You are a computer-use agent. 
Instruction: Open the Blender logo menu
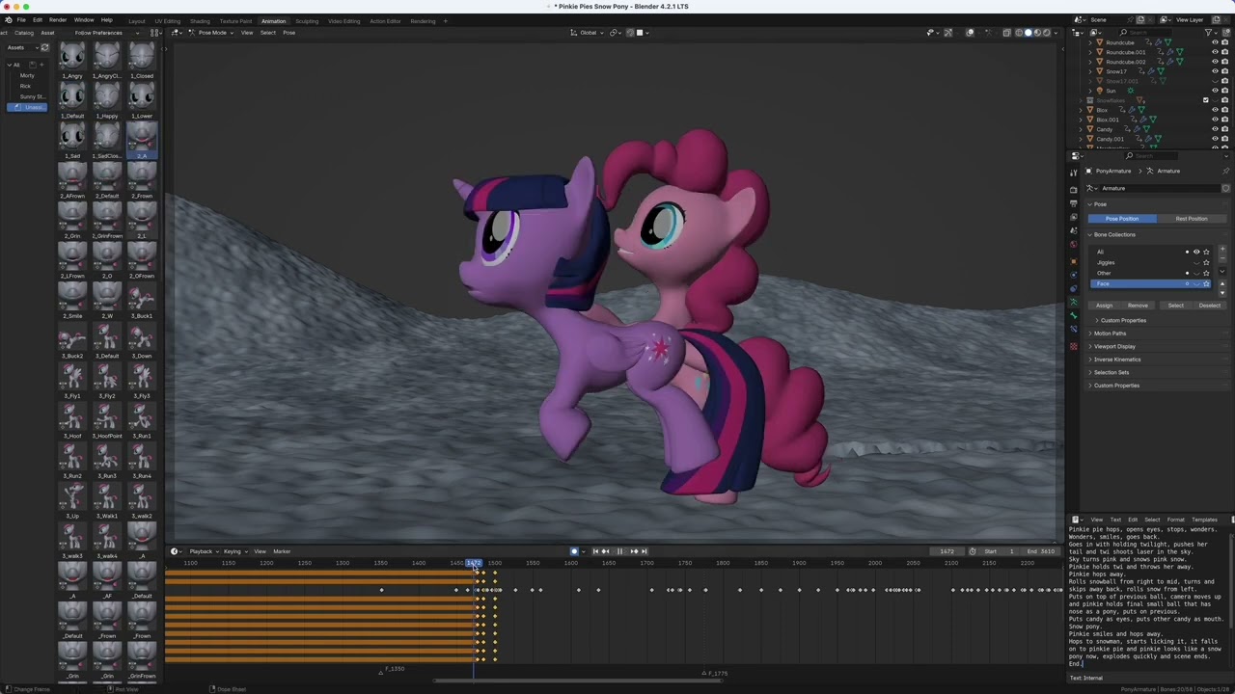(x=8, y=20)
